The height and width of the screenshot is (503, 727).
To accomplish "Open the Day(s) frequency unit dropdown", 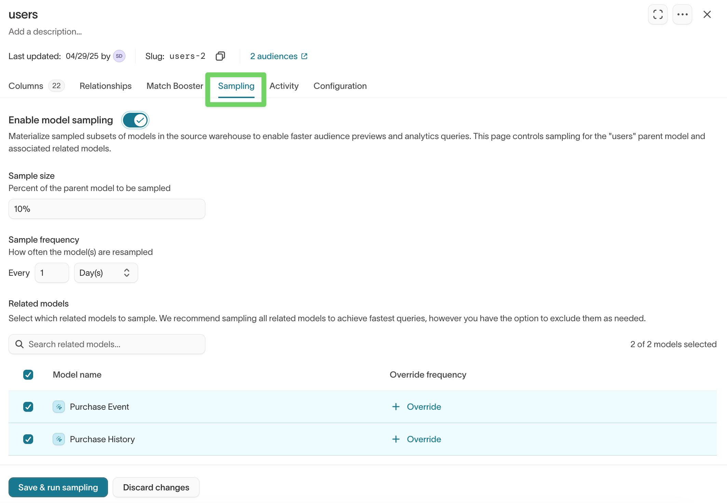I will pos(106,273).
